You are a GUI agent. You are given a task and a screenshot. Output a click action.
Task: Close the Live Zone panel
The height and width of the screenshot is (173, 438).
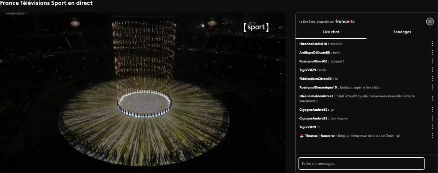coord(430,21)
